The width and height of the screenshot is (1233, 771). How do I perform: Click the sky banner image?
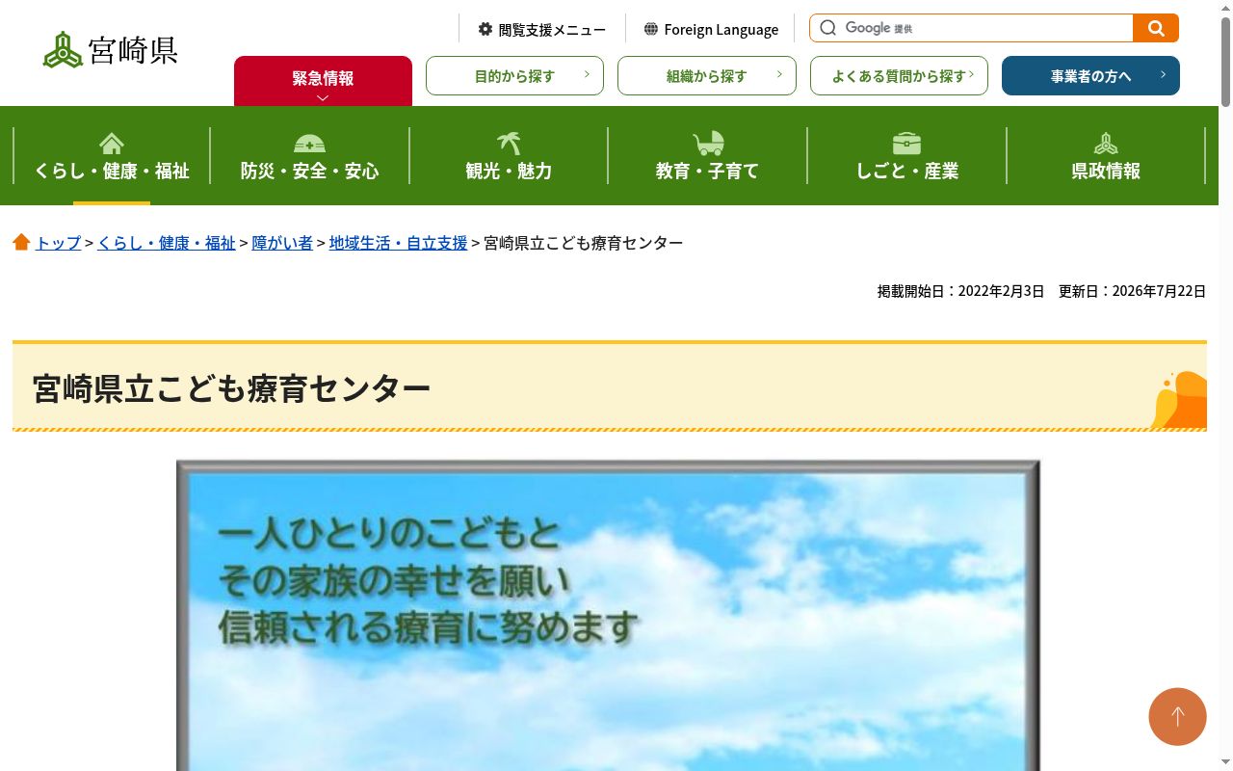click(x=608, y=616)
